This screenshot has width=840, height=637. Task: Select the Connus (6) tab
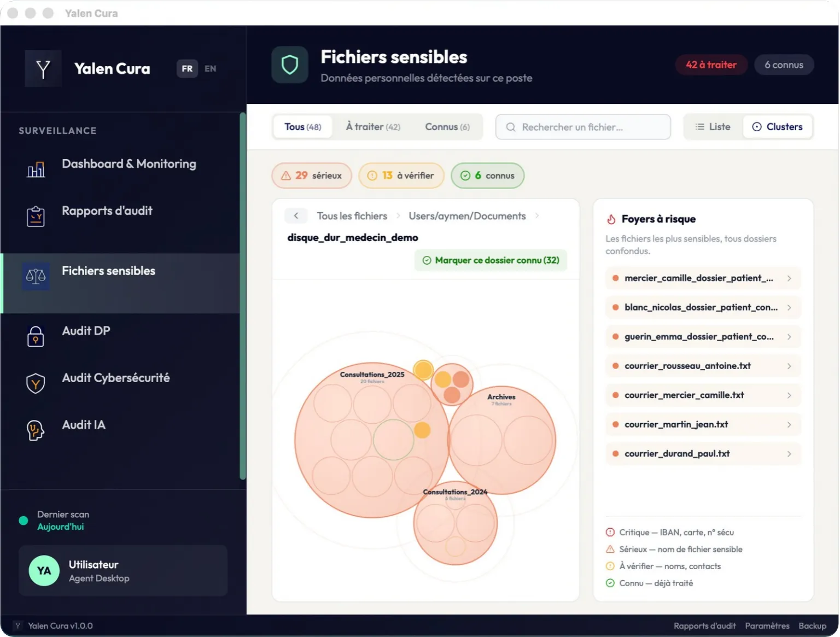coord(447,127)
